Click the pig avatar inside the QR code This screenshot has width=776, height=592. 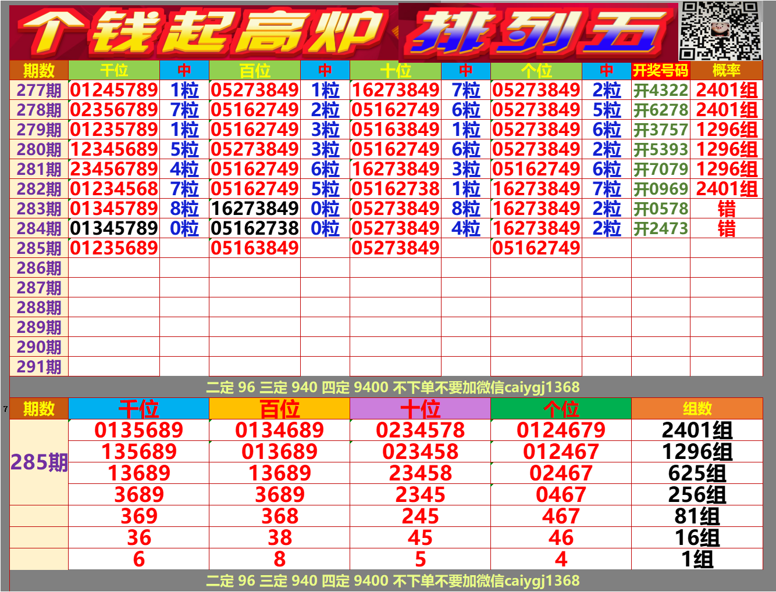click(720, 30)
